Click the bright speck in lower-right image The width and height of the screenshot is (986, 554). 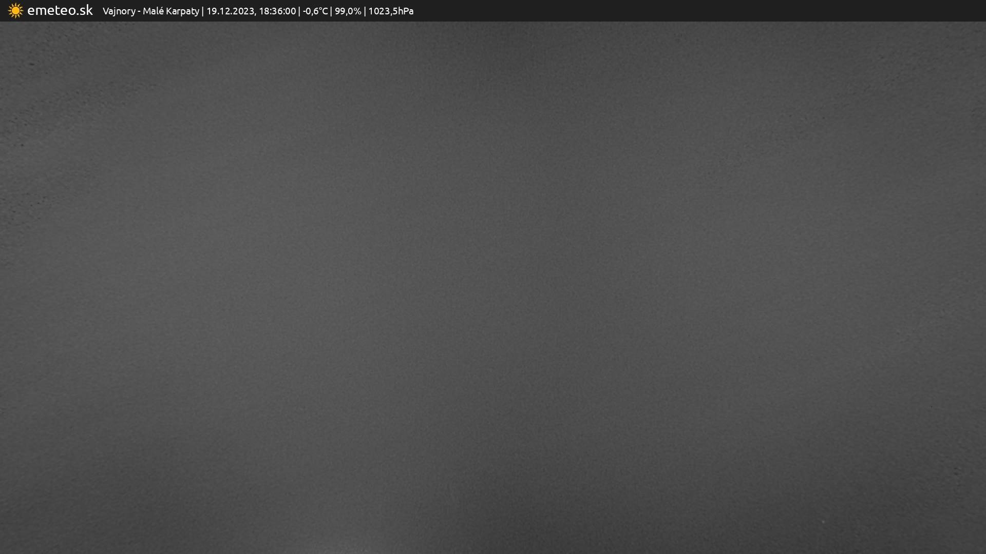823,522
